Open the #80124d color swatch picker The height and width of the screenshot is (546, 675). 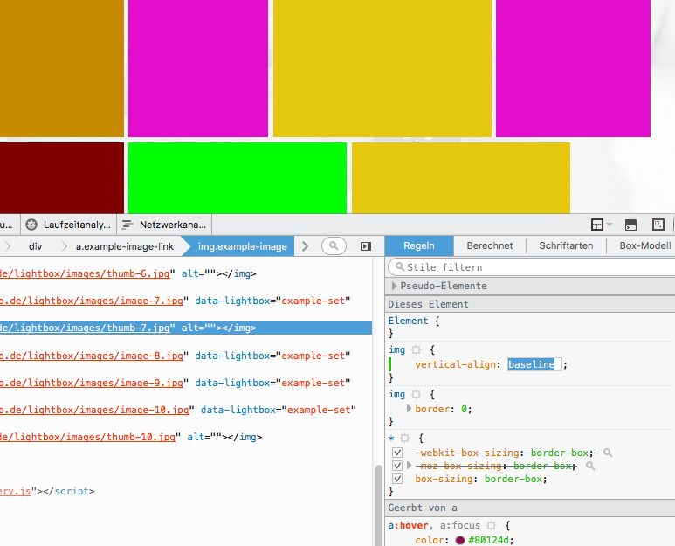pyautogui.click(x=460, y=540)
